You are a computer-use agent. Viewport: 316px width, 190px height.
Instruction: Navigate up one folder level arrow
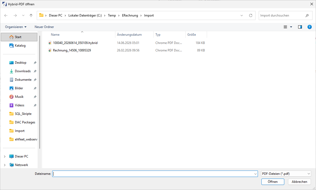pos(31,15)
